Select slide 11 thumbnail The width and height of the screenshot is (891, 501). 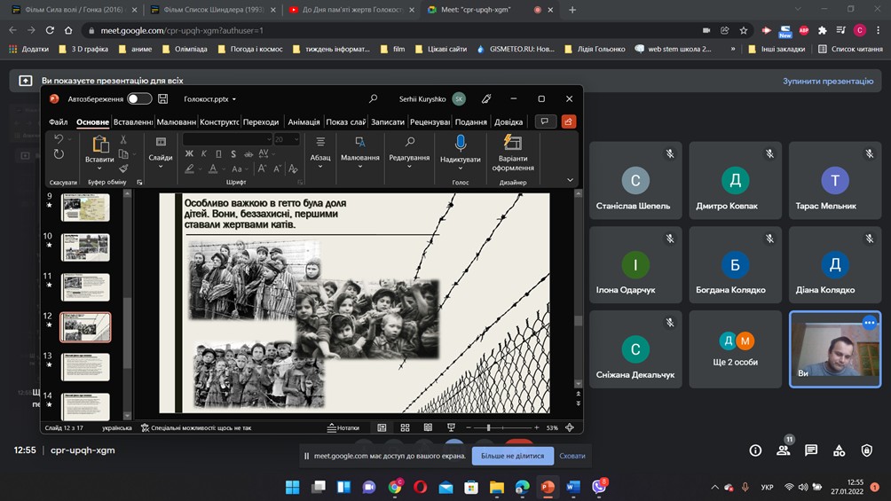85,287
